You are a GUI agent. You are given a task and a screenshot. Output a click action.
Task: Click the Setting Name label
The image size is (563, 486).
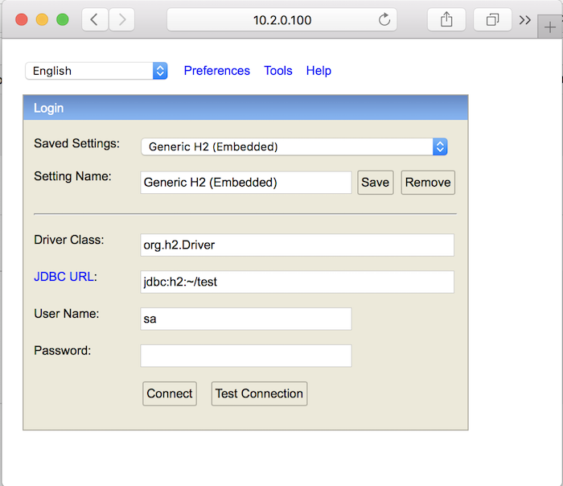pos(72,176)
